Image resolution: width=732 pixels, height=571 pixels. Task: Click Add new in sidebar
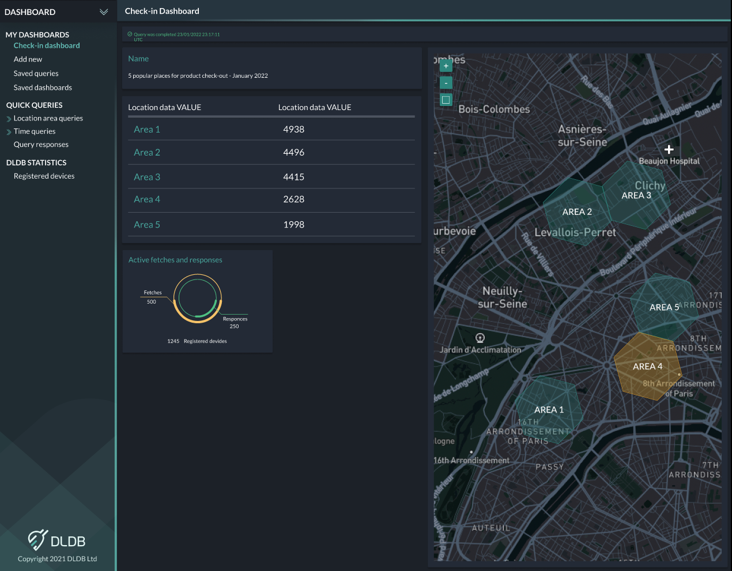(x=28, y=59)
